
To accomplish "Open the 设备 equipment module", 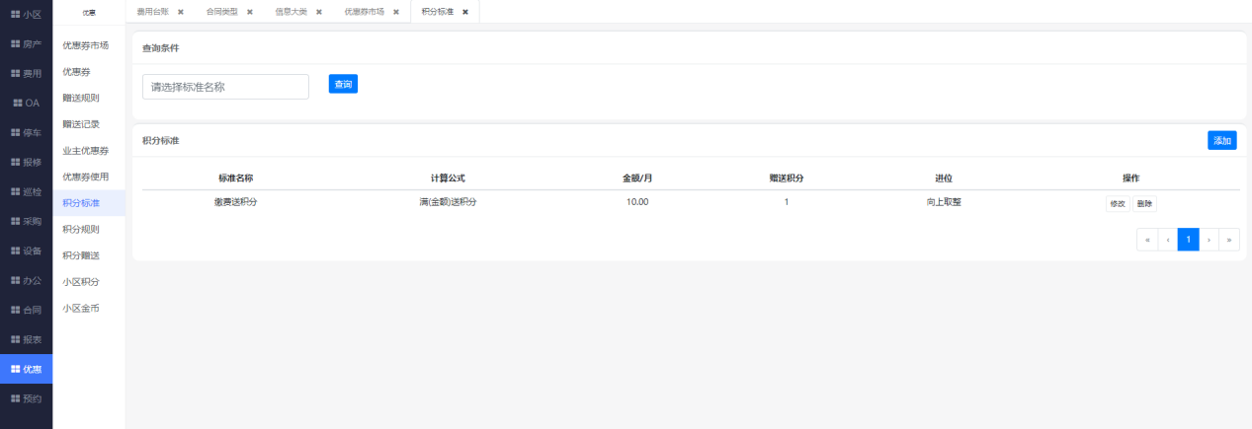I will pos(26,250).
